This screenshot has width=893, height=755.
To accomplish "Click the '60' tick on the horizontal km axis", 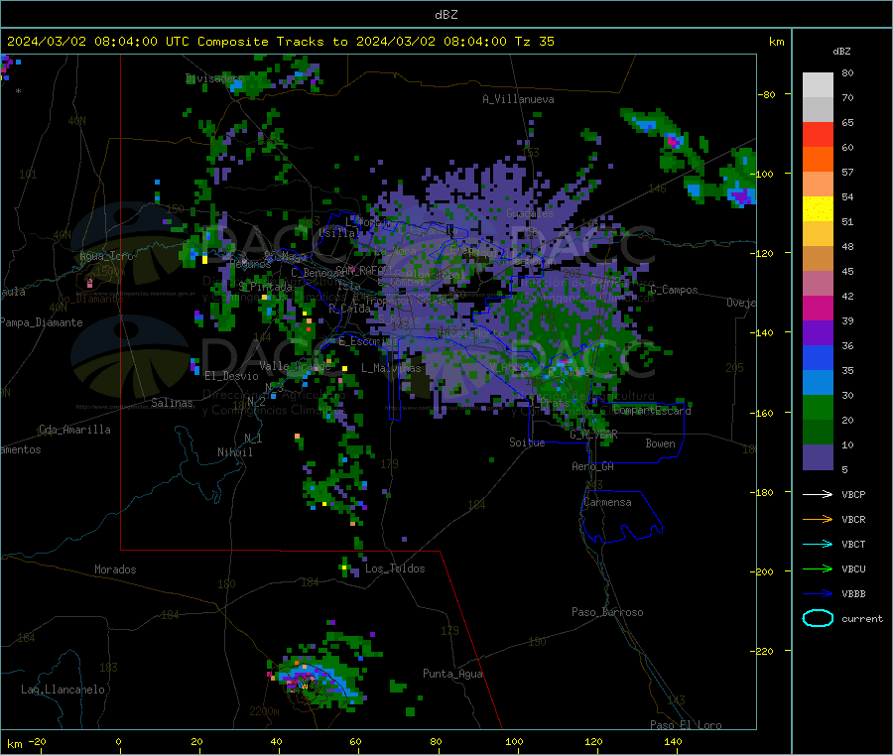I will pyautogui.click(x=355, y=741).
